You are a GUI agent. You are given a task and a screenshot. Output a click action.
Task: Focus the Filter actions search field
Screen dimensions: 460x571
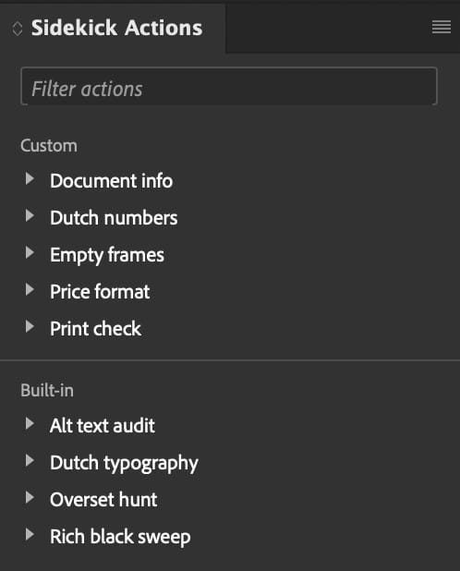pyautogui.click(x=229, y=86)
